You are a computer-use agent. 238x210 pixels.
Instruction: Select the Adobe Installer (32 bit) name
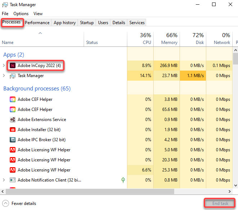click(x=39, y=130)
